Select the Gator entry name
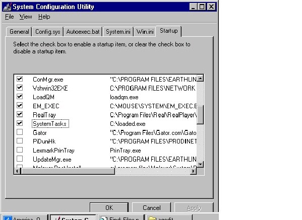 (40, 133)
